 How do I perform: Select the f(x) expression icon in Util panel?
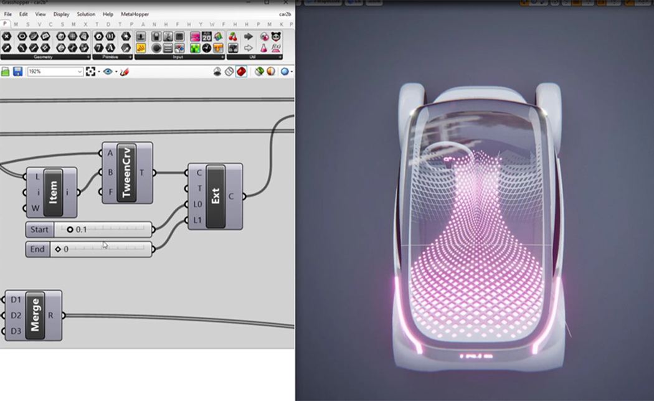[275, 48]
